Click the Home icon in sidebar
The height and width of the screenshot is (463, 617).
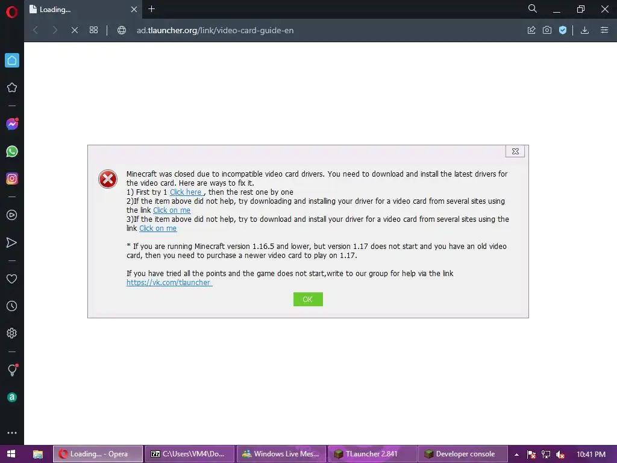pos(12,60)
